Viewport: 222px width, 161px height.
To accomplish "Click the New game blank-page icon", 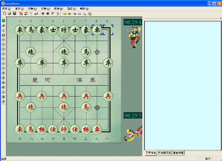I will pyautogui.click(x=4, y=13).
